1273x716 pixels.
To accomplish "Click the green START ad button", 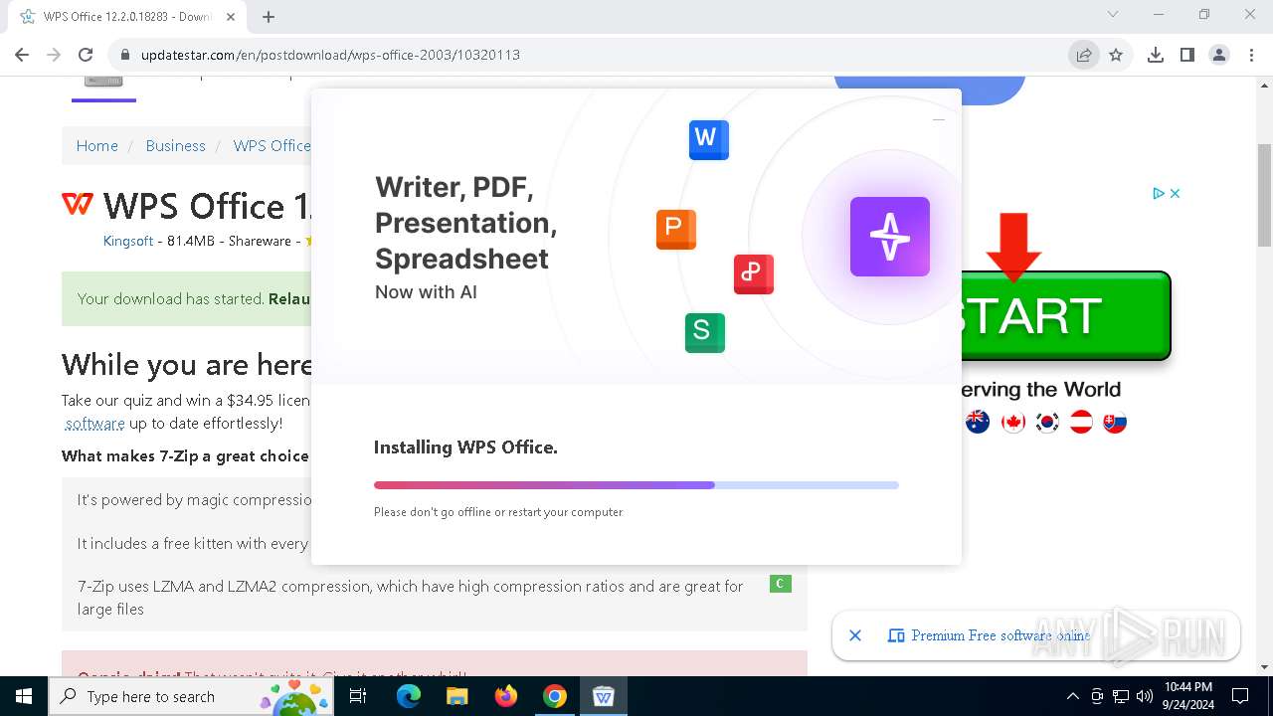I will [x=1065, y=315].
